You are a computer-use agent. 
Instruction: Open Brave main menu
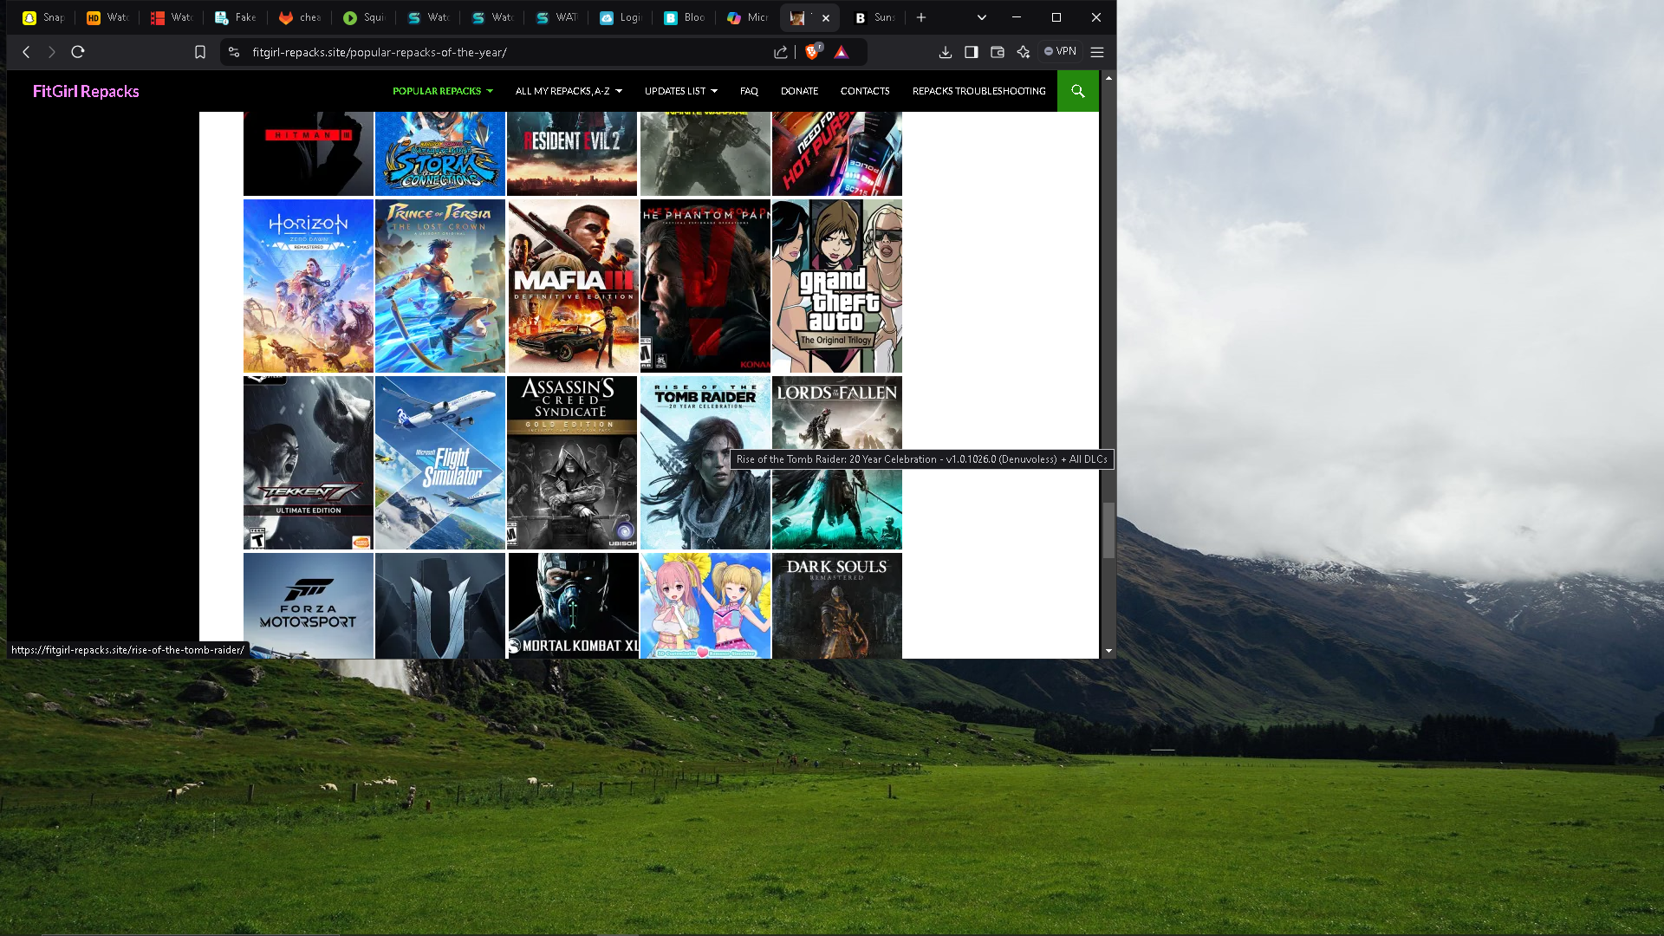1097,52
